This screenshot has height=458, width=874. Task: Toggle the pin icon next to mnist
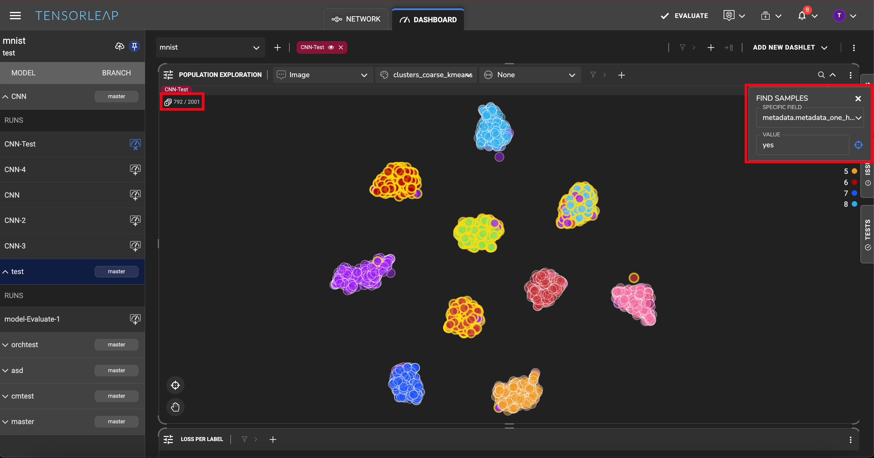pos(134,47)
